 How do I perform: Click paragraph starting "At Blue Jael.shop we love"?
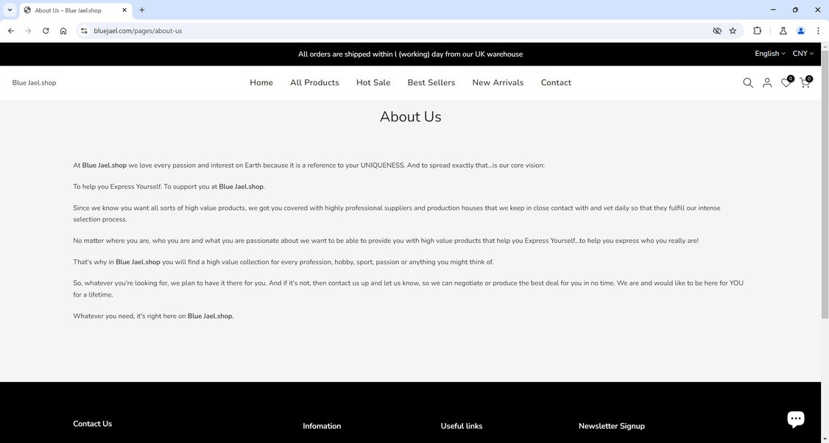click(x=308, y=165)
